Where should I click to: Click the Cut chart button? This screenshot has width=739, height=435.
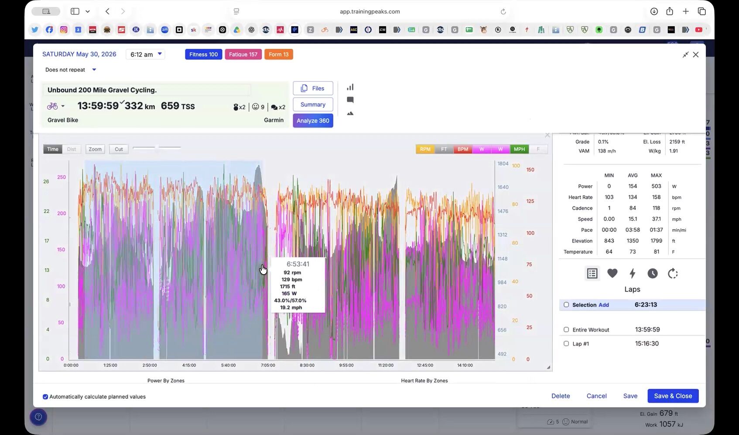119,149
